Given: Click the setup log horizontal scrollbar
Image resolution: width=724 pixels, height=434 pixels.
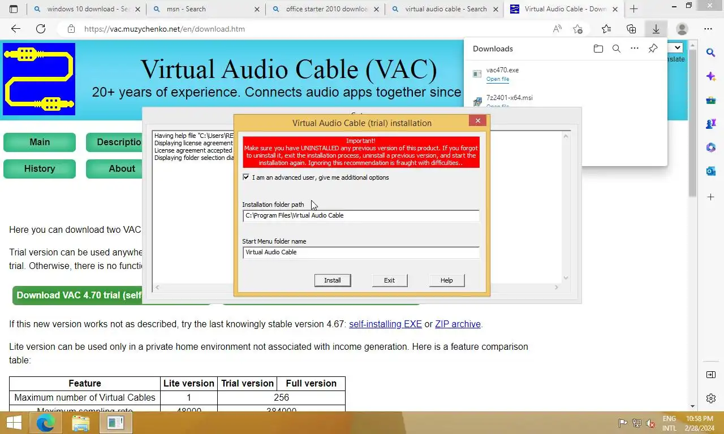Looking at the screenshot, I should coord(356,288).
